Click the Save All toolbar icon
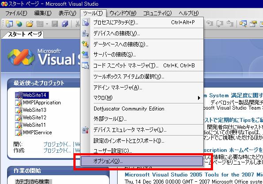Screen dimensions: 263x184 point(65,24)
